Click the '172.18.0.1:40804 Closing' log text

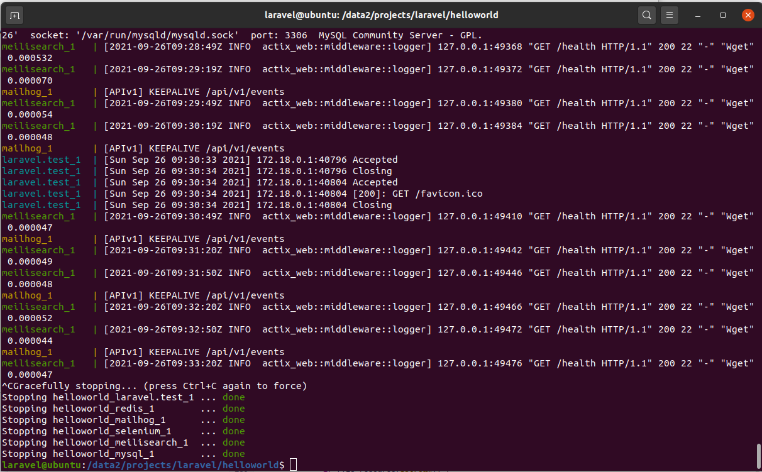click(x=324, y=205)
